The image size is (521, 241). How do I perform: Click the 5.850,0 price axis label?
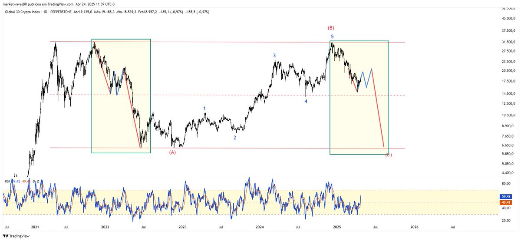coord(507,154)
